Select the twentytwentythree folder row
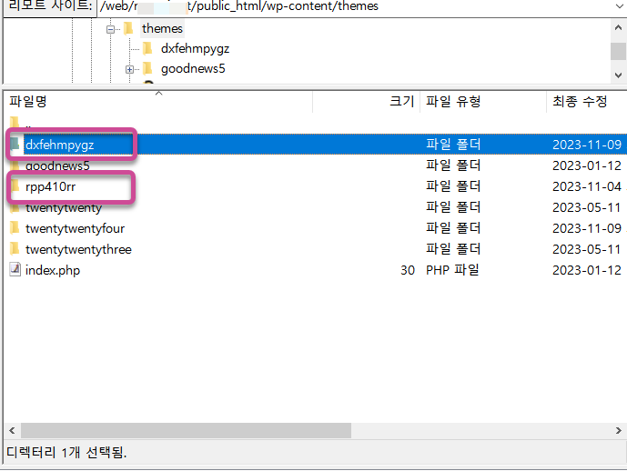 coord(316,249)
